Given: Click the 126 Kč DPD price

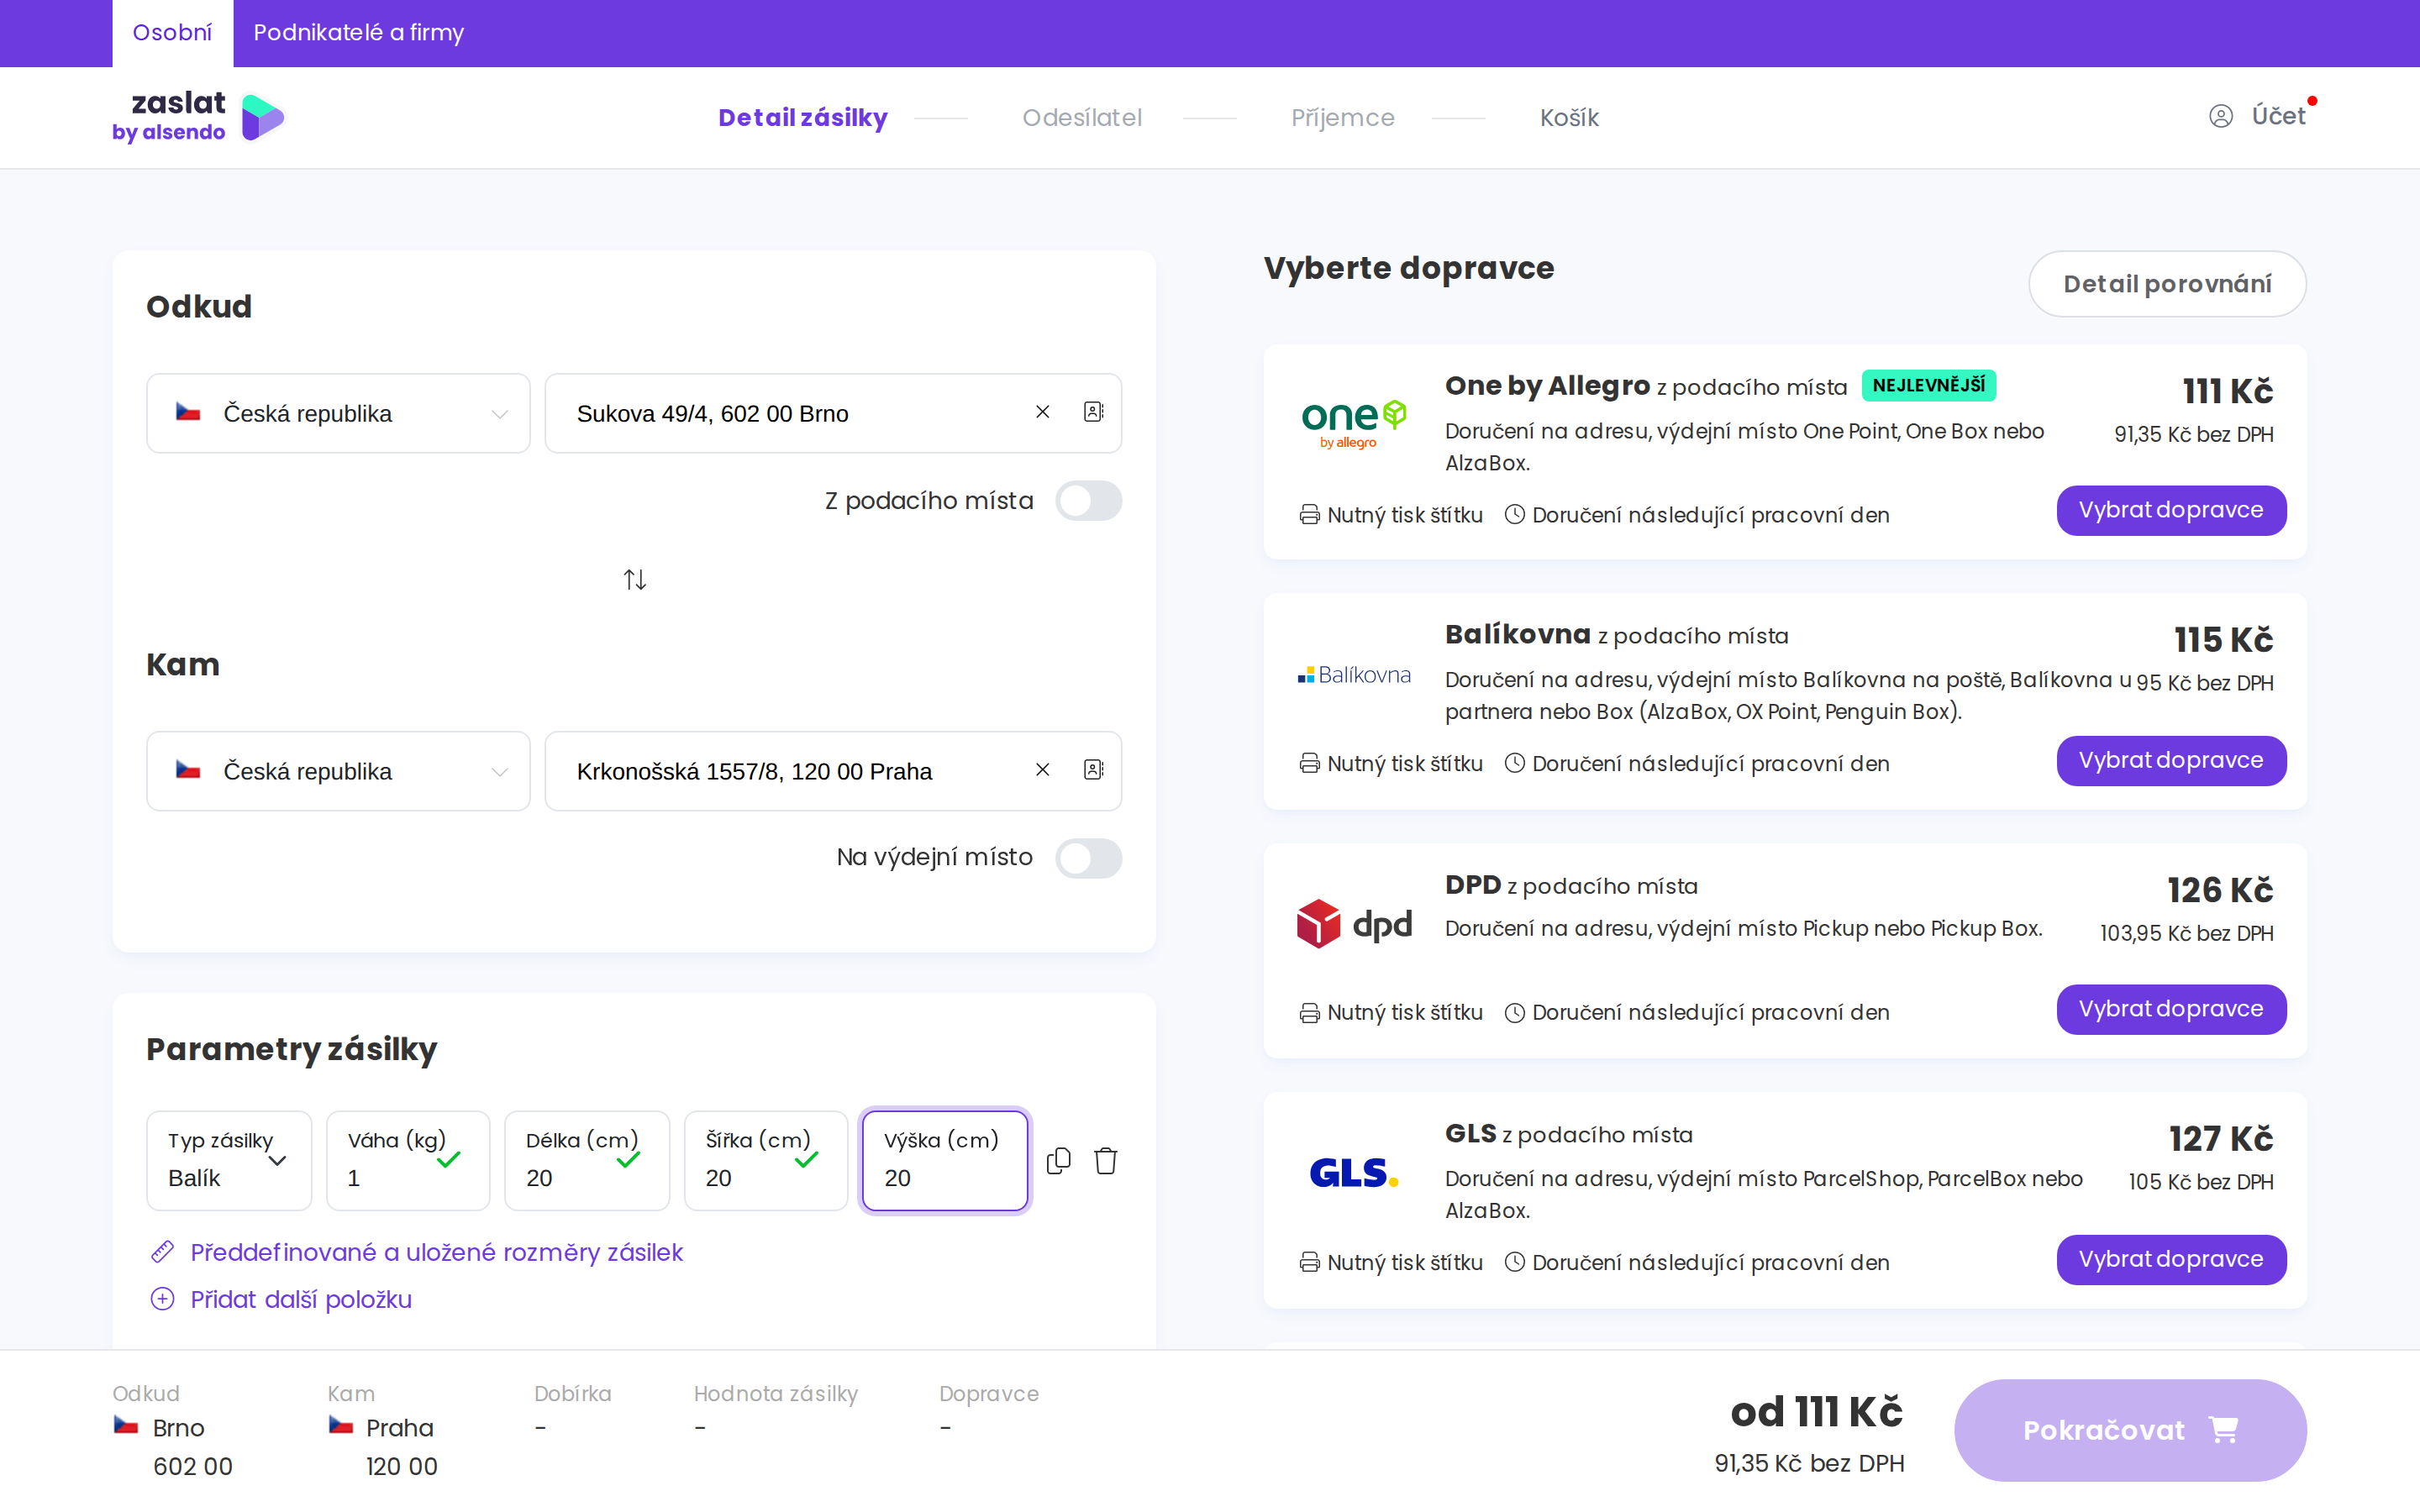Looking at the screenshot, I should (2220, 890).
